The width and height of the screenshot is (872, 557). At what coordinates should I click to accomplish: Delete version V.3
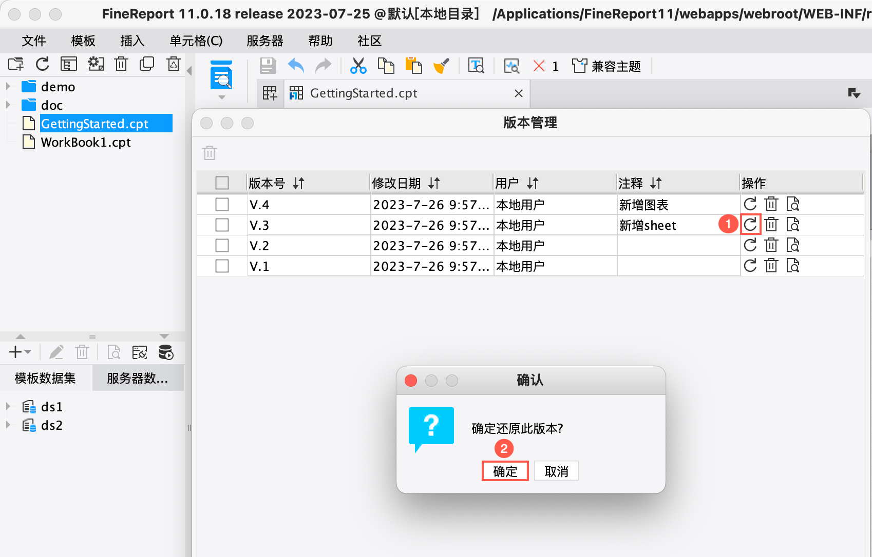point(771,225)
